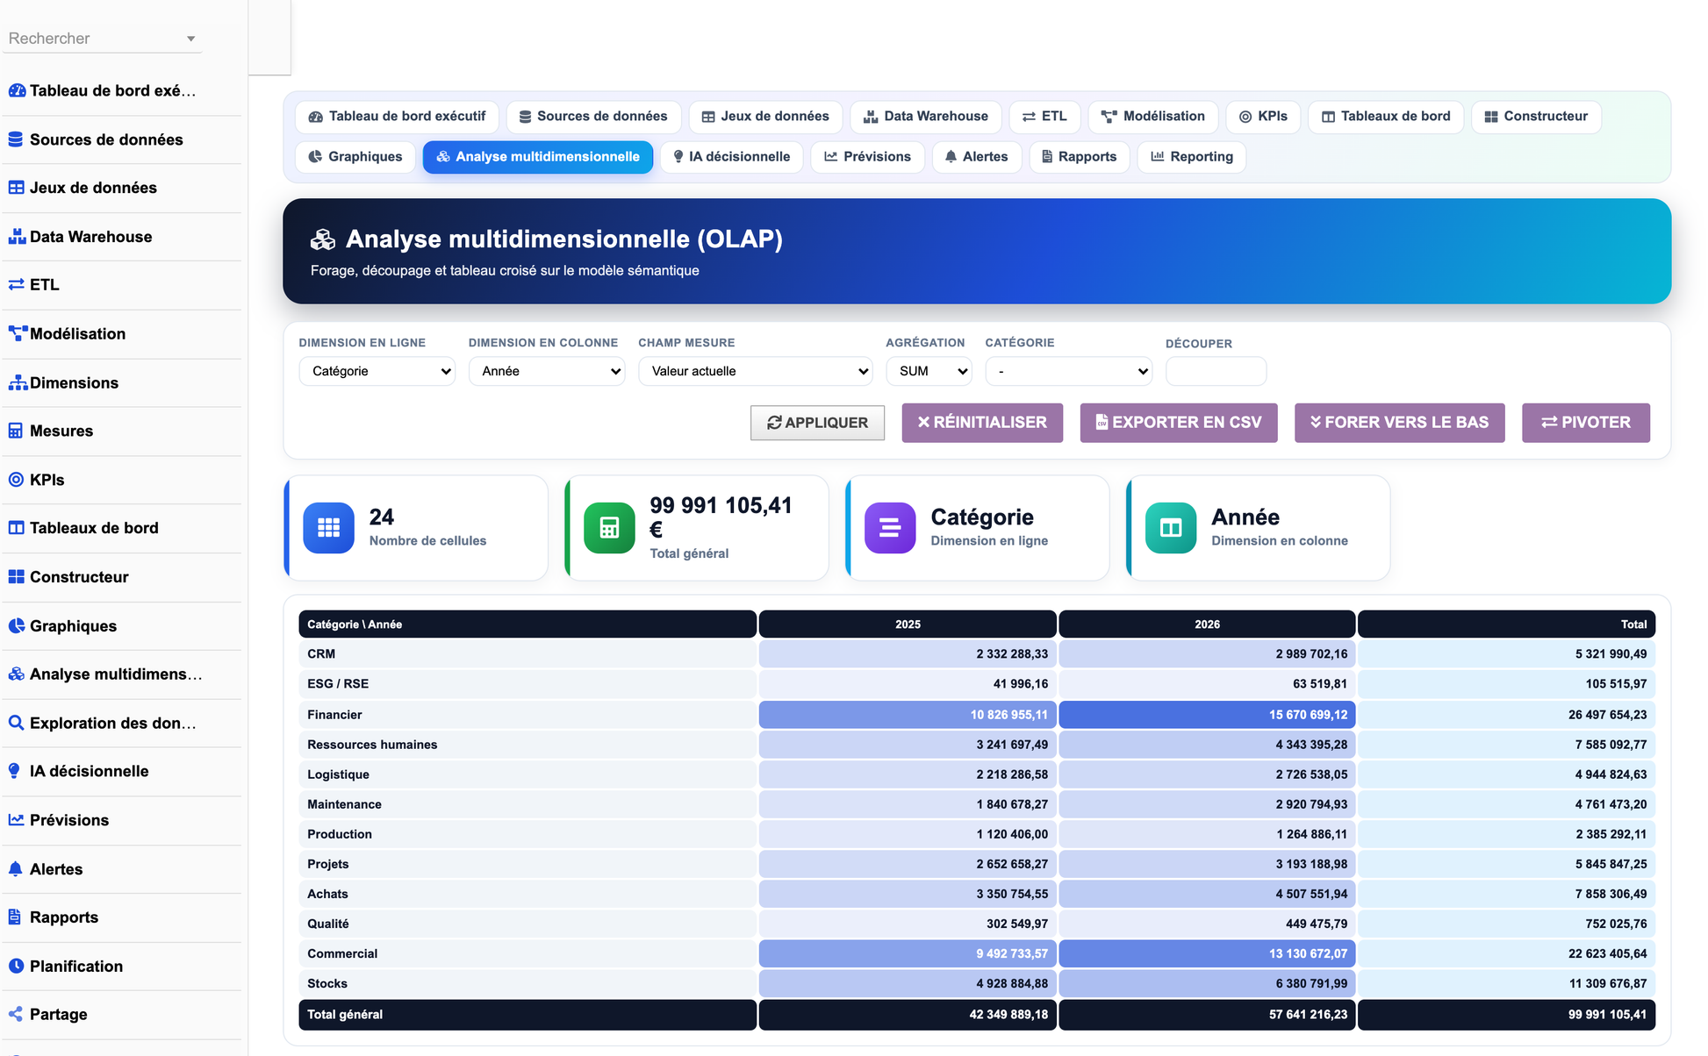Switch to the Tableau de bord exécutif tab

coord(397,116)
